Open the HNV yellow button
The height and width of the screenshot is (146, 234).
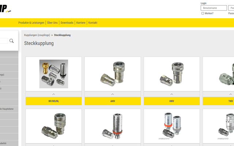pos(171,101)
